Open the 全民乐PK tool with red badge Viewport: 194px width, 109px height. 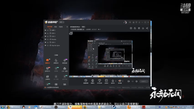[x=48, y=69]
